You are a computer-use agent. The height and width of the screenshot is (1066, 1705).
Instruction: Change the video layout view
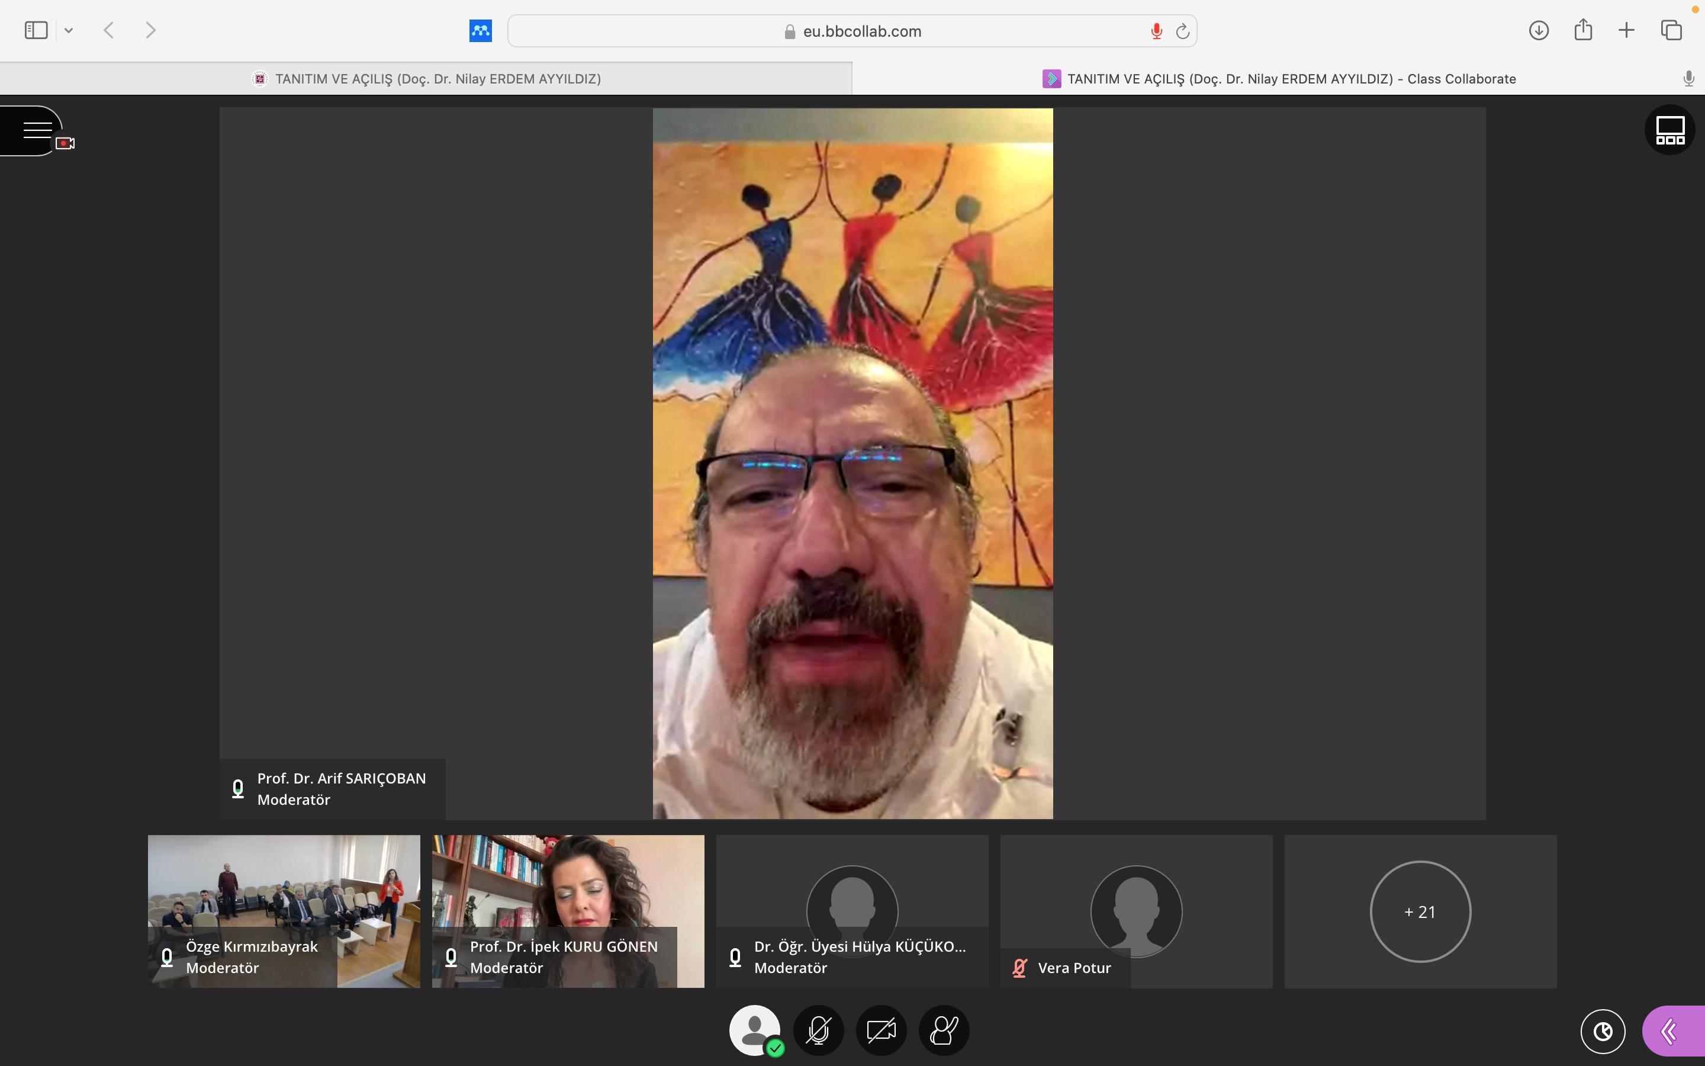point(1669,130)
